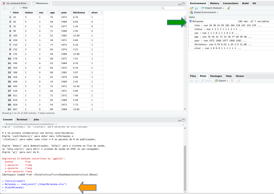Select thickness cell 6.76 in row 1
Image resolution: width=274 pixels, height=194 pixels.
pyautogui.click(x=81, y=17)
